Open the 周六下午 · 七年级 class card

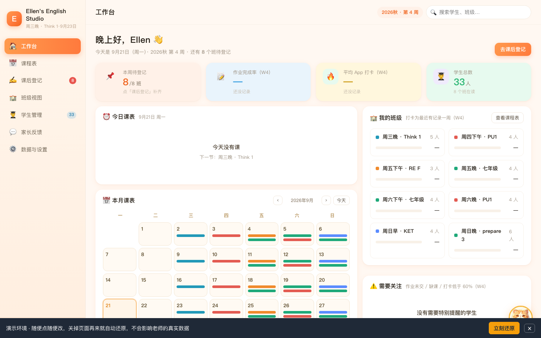point(407,205)
